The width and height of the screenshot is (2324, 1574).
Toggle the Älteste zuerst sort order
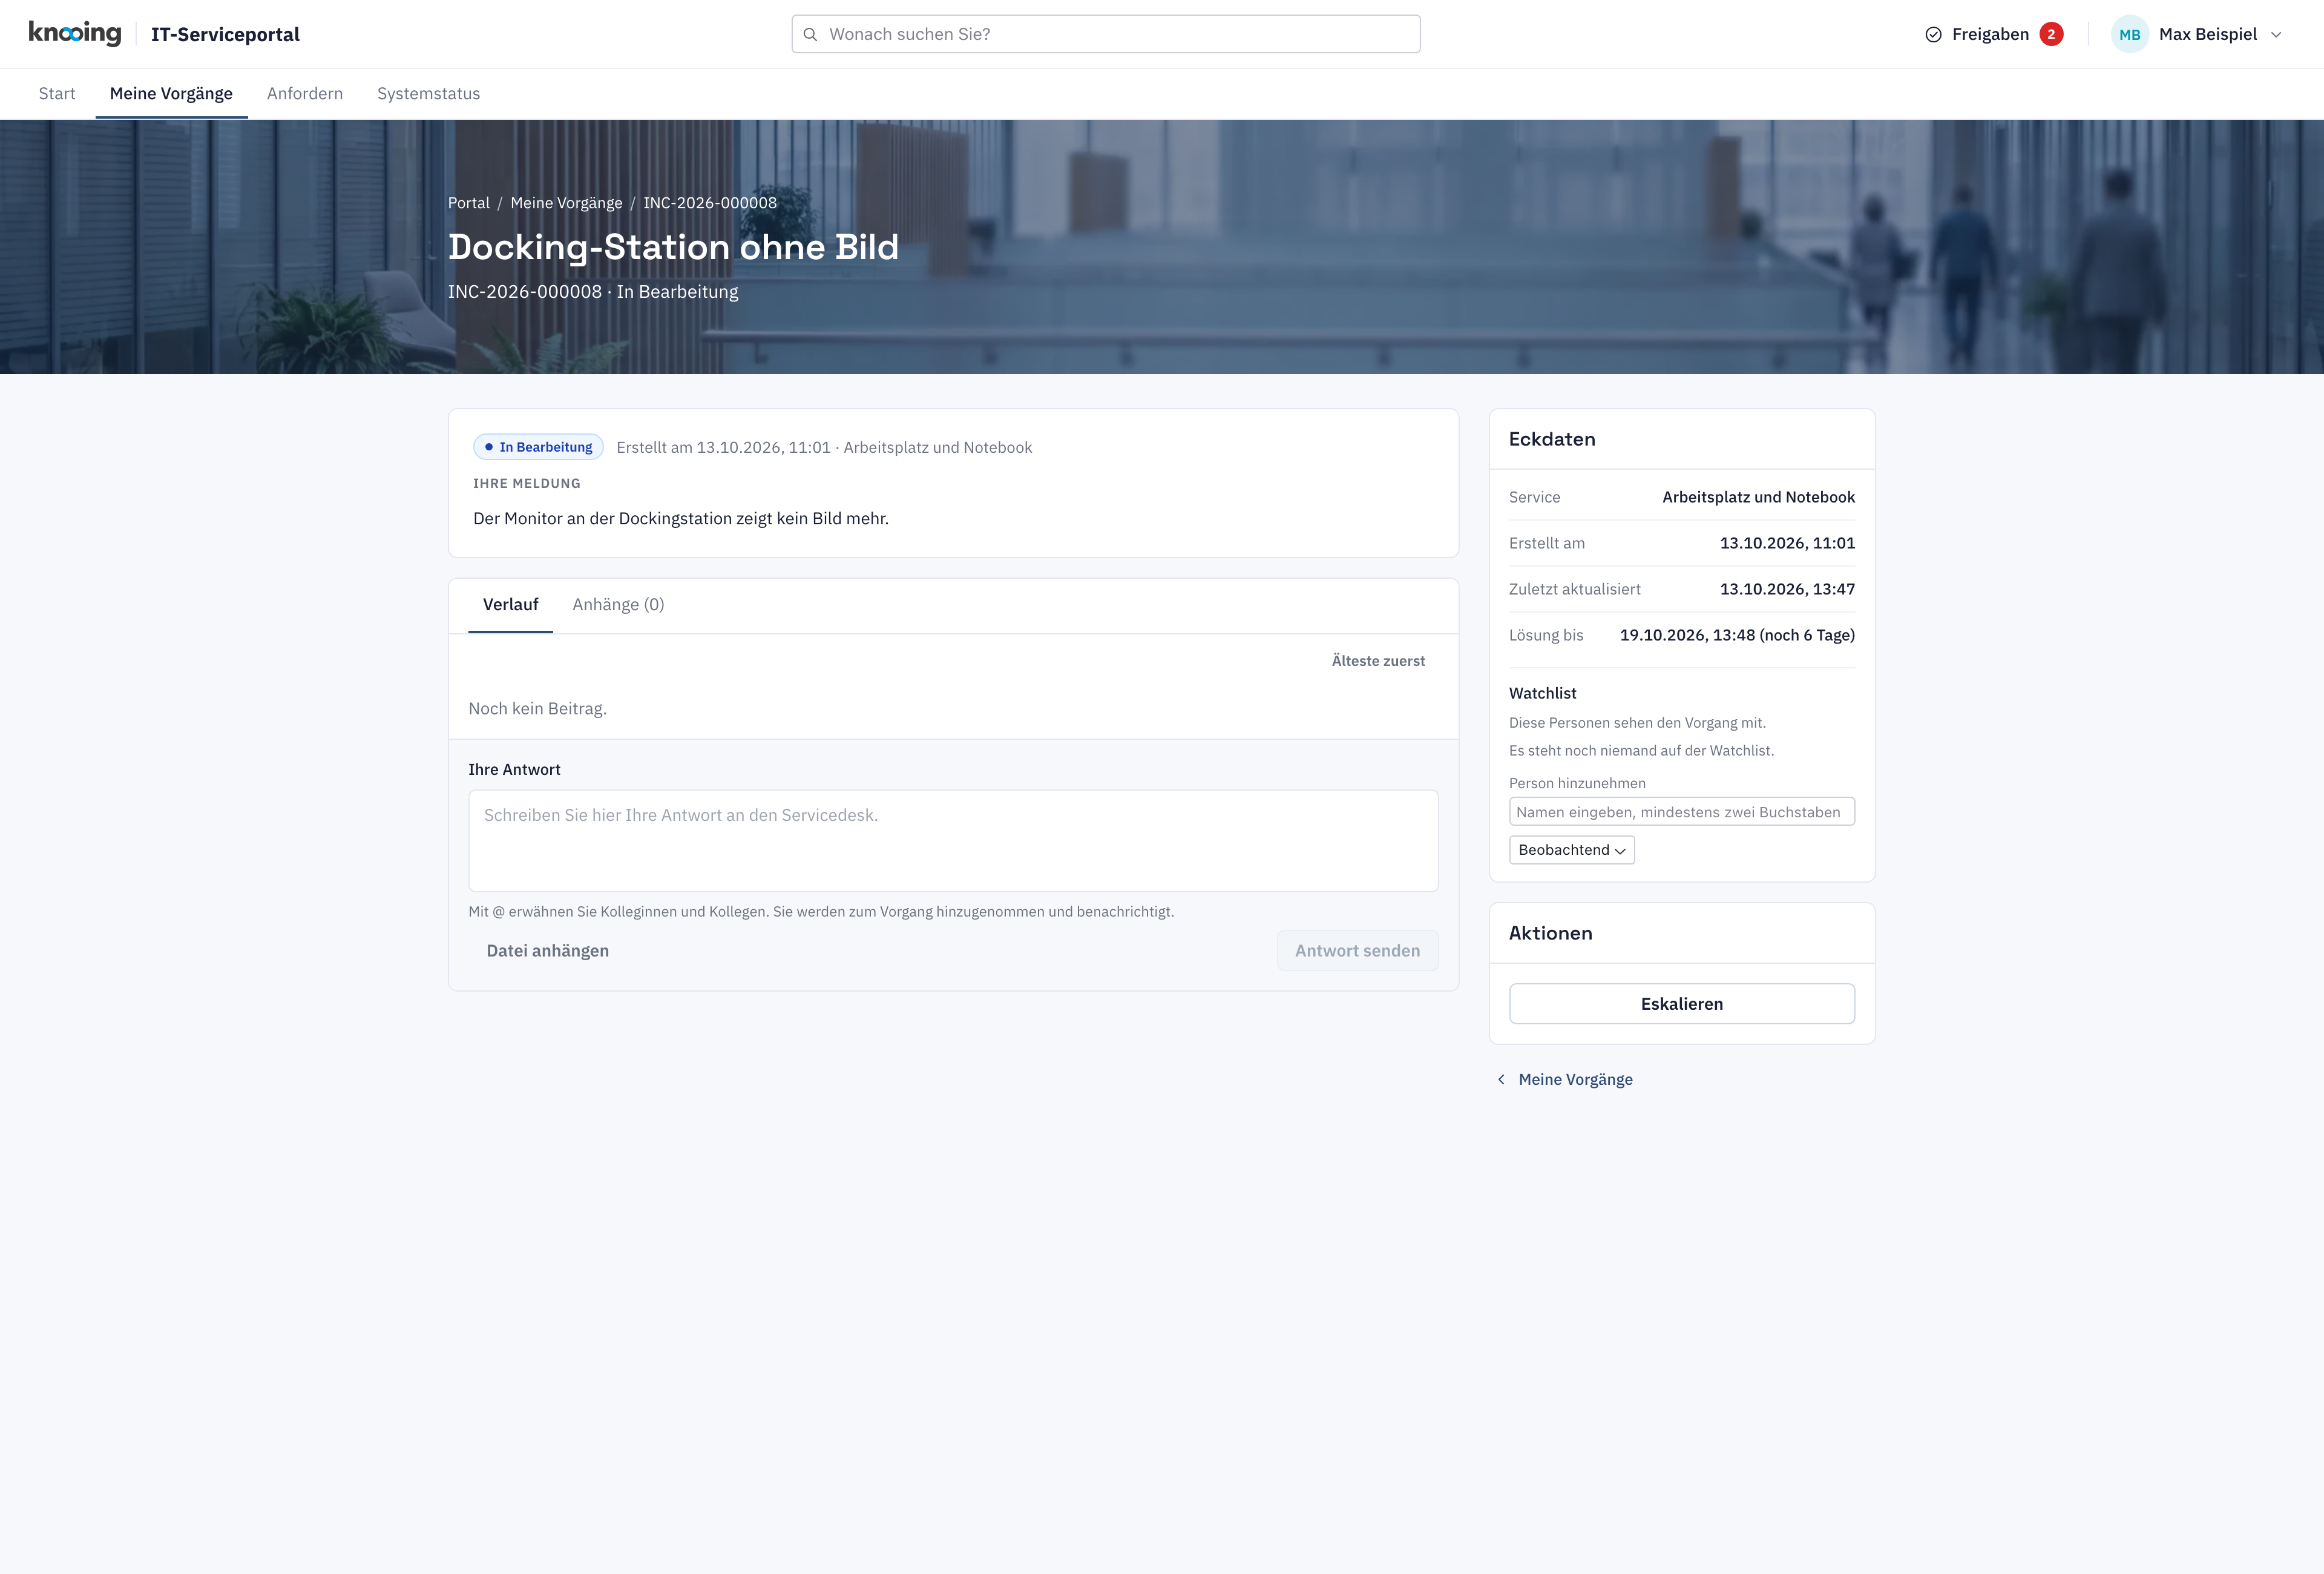tap(1378, 661)
